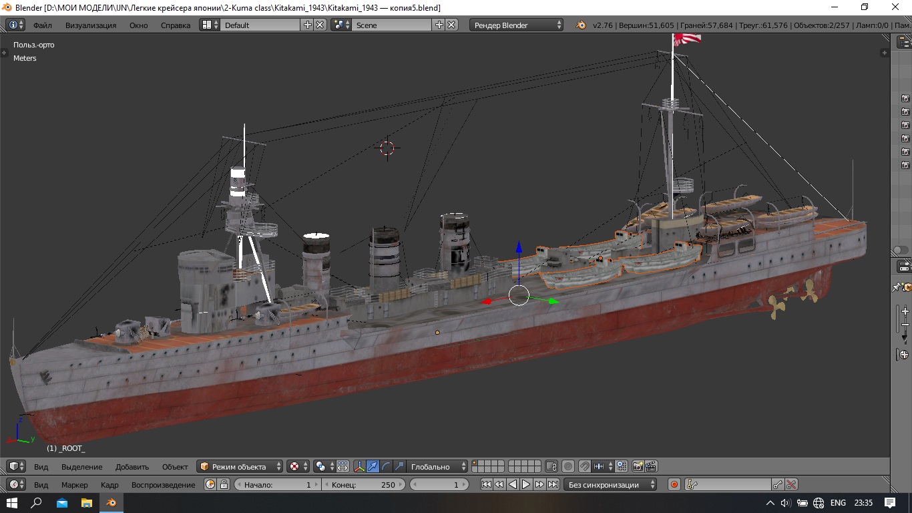Viewport: 912px width, 513px height.
Task: Open the Кадр menu
Action: coord(109,484)
